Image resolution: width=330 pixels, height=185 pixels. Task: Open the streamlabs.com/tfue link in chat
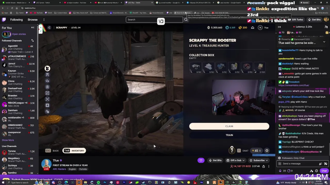tap(294, 85)
